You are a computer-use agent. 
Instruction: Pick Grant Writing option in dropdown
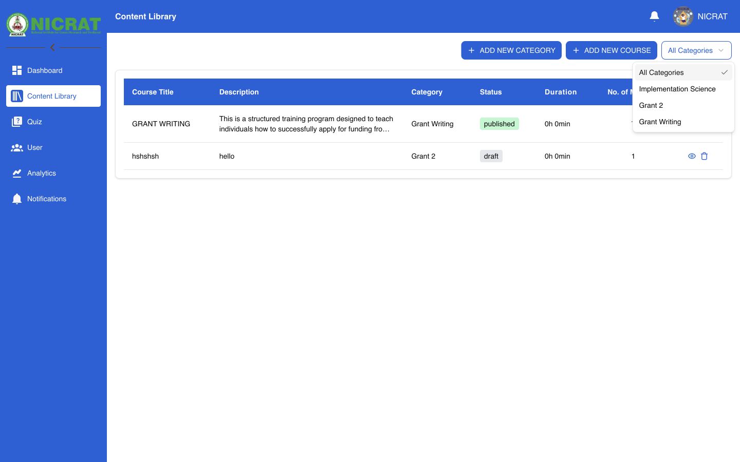click(683, 122)
